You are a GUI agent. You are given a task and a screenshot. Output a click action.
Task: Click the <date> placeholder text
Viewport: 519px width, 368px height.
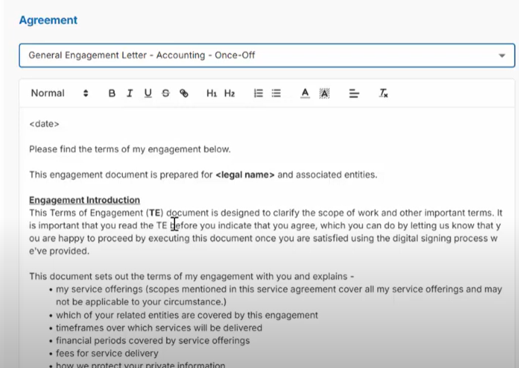click(x=44, y=124)
